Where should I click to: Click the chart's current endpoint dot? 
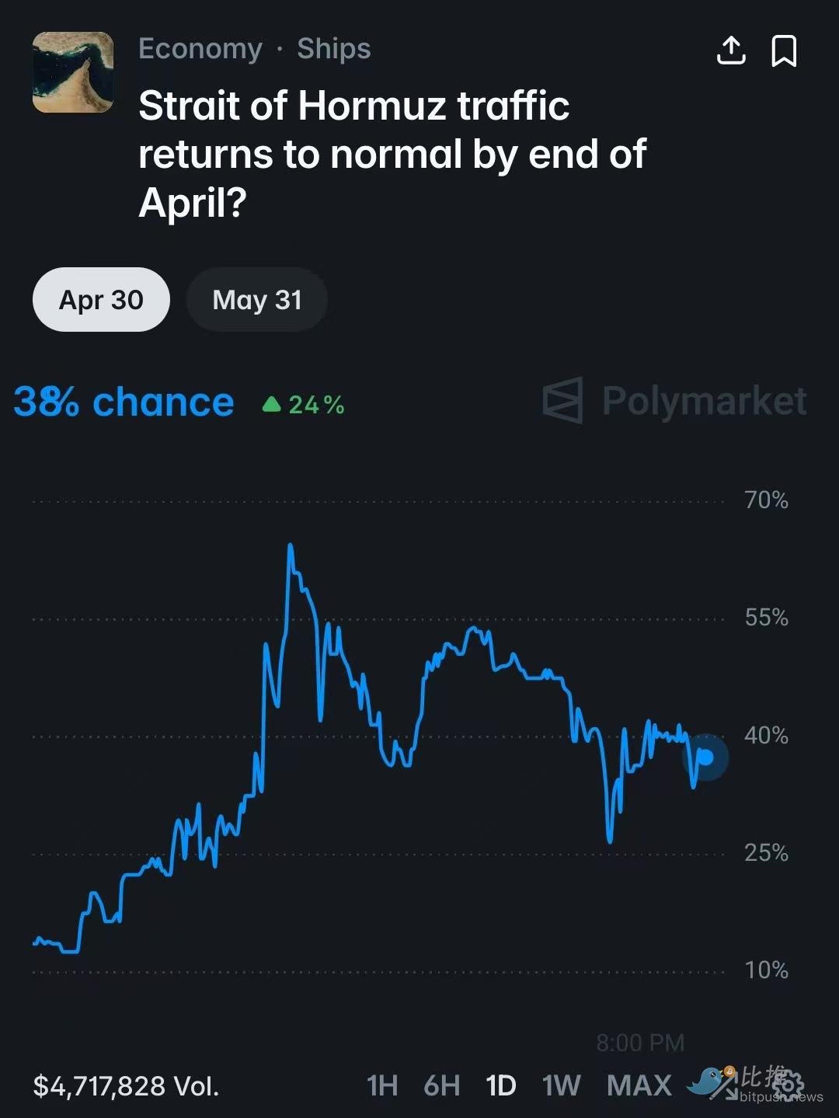pyautogui.click(x=705, y=757)
